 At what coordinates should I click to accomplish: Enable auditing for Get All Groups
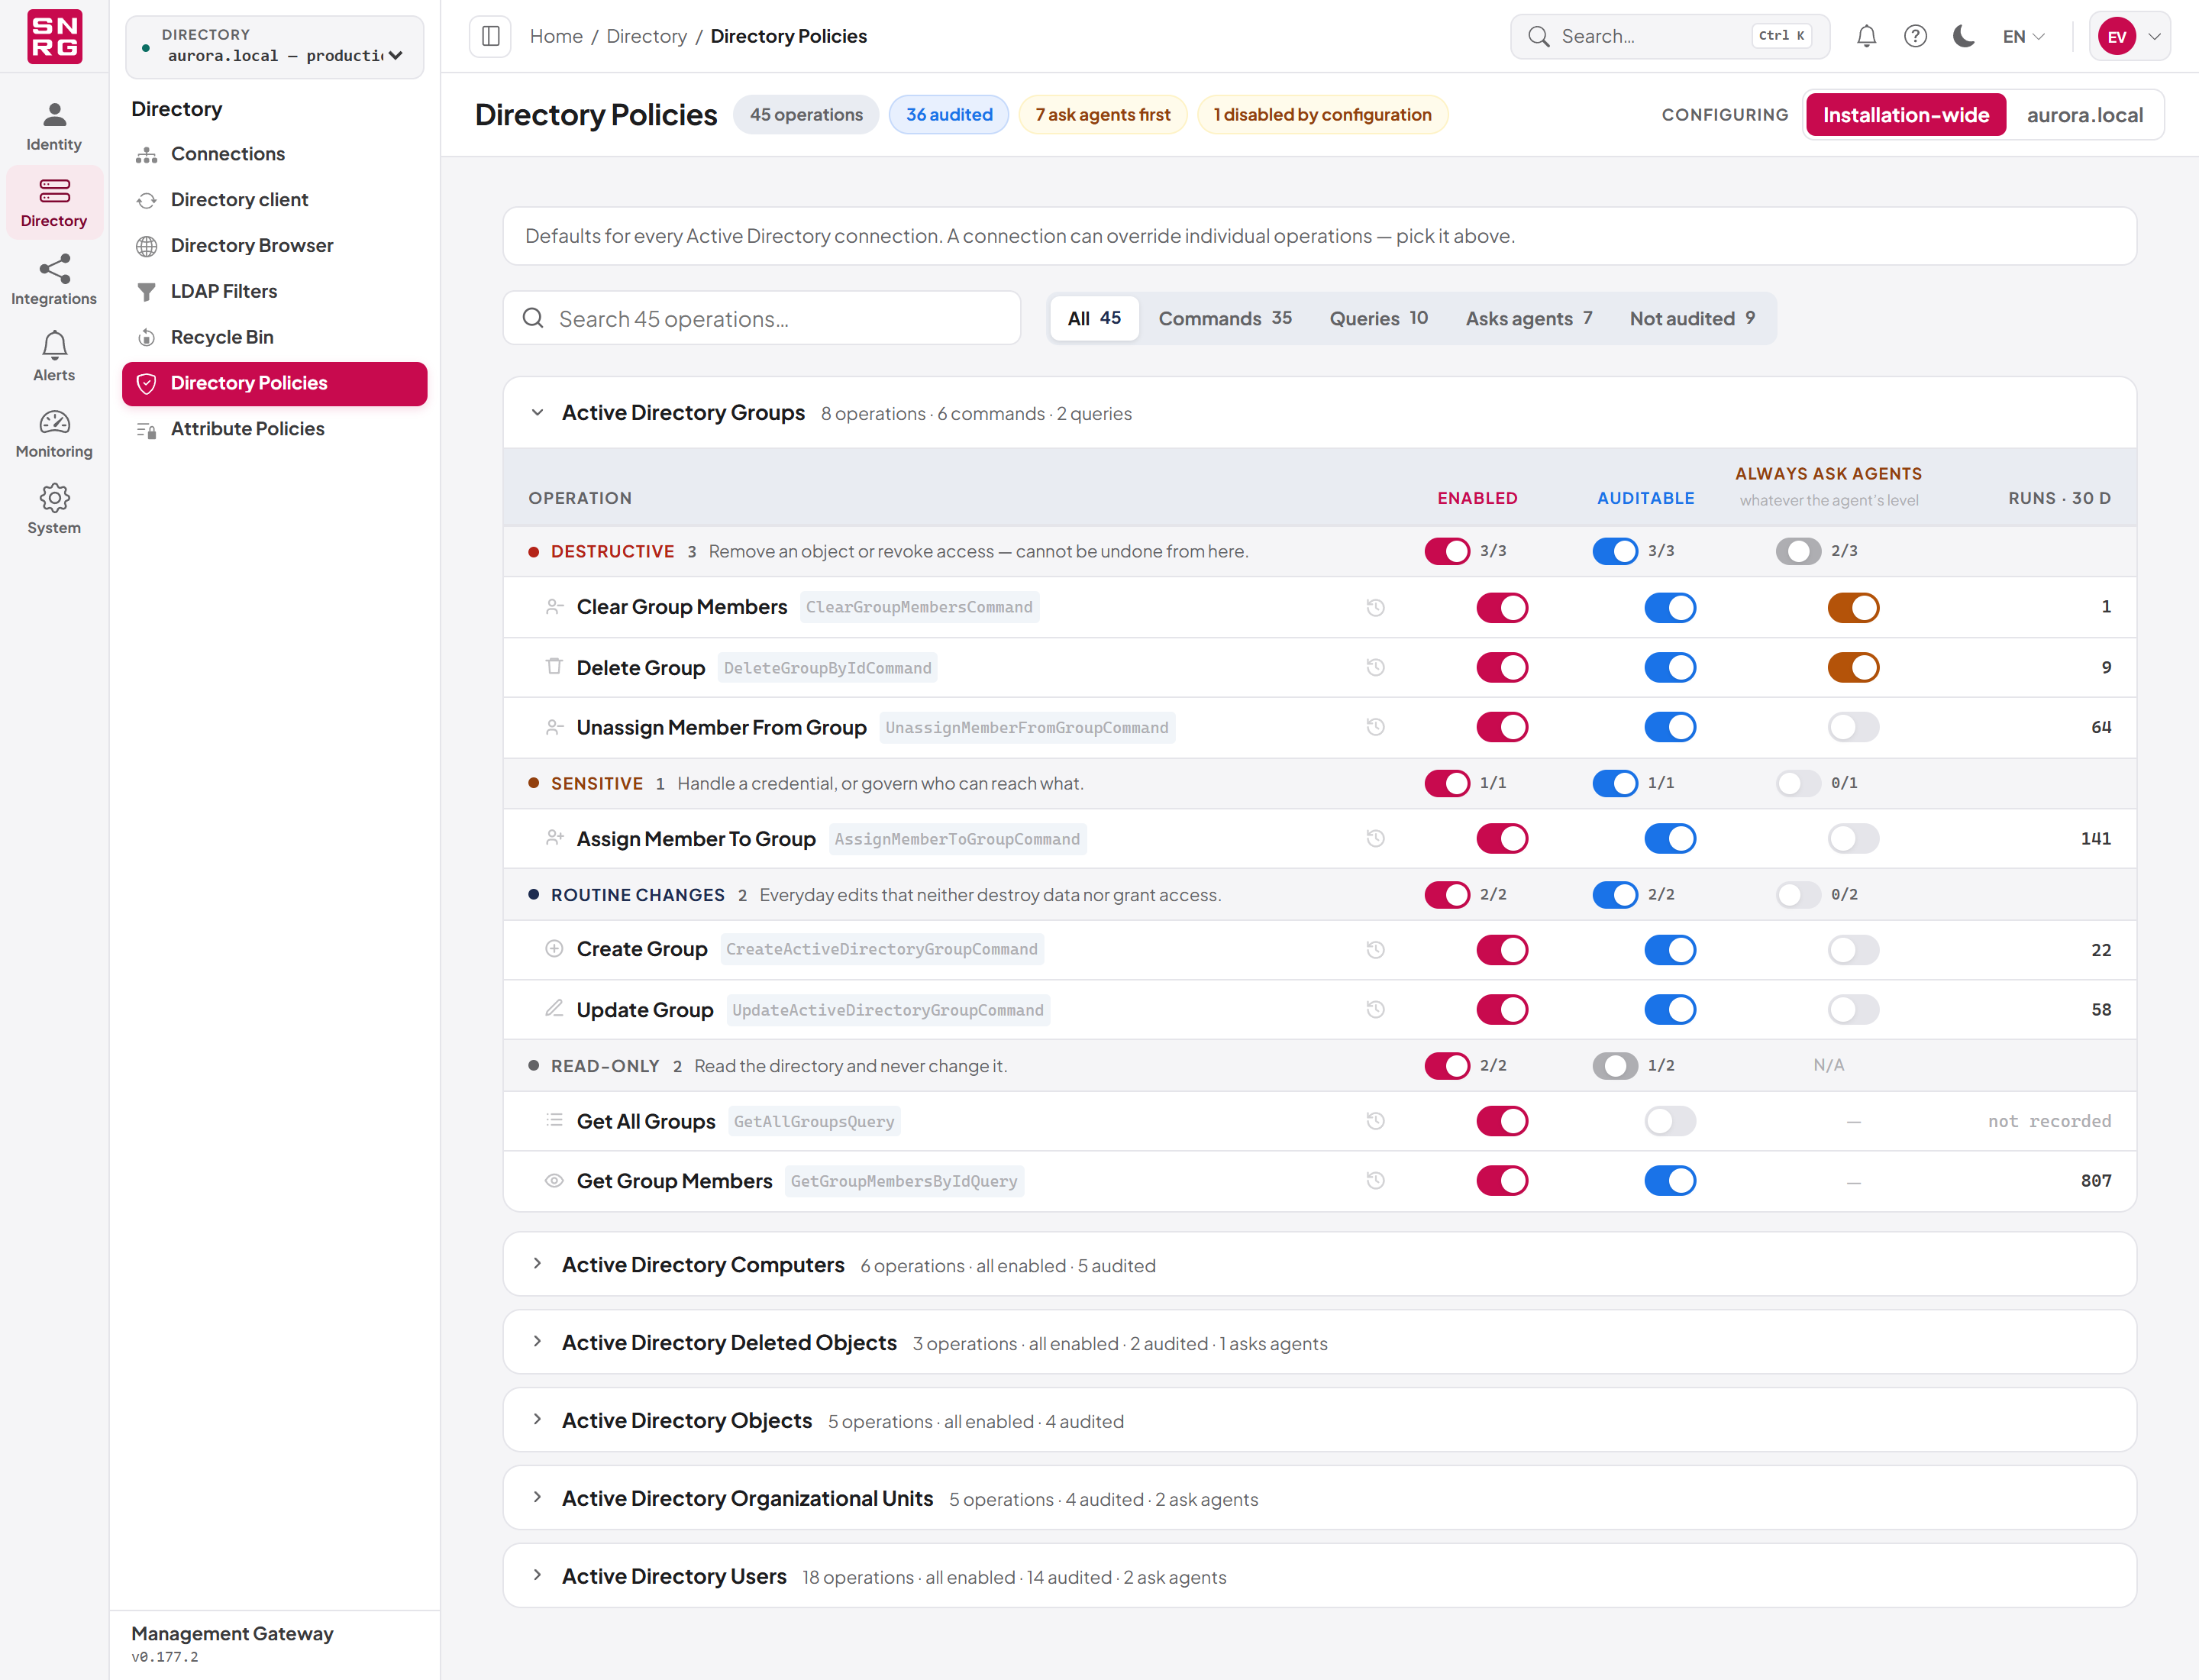point(1670,1121)
